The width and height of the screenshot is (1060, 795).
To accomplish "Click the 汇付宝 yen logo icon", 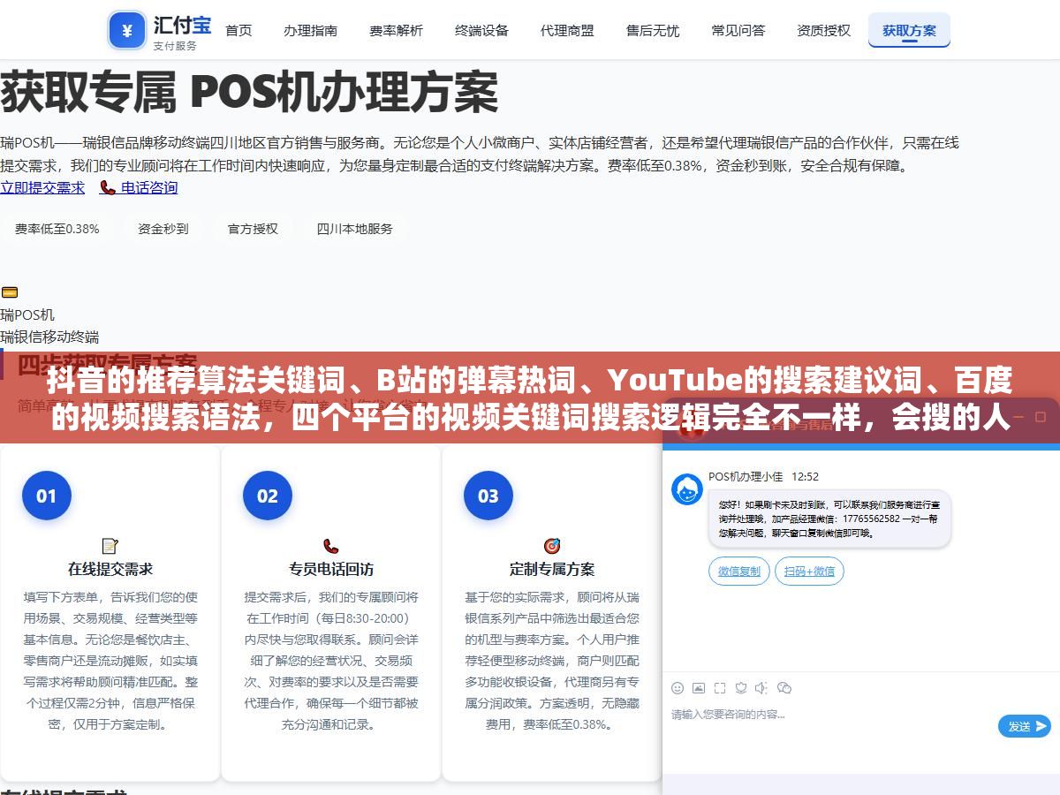I will click(x=127, y=31).
